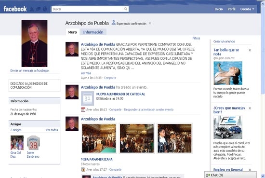Click Responder a la invitación a este evento
This screenshot has height=178, width=265.
[149, 110]
